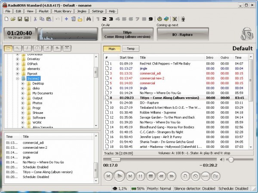Screen dimensions: 258x193
Task: Expand the My Documents folder
Action: (x=23, y=93)
